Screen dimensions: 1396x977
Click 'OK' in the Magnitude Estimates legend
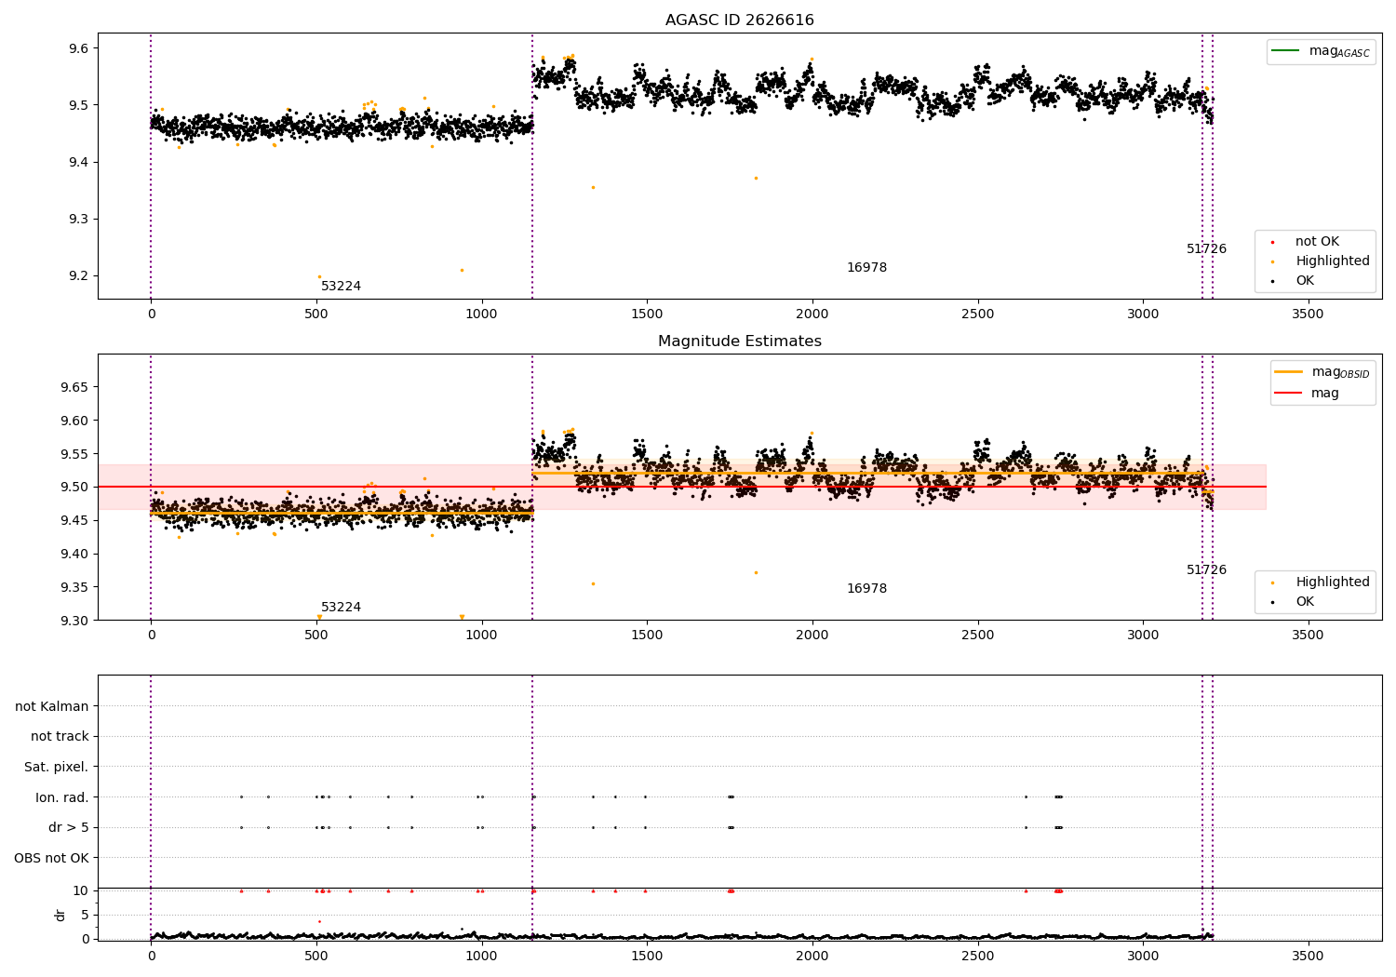click(x=1305, y=602)
